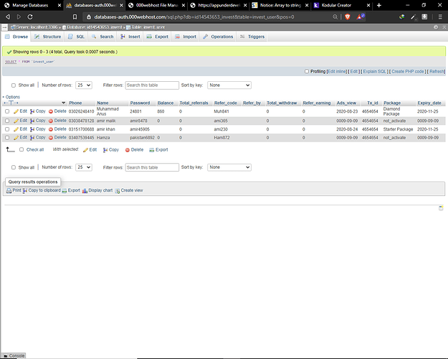Click the With selected pencil Edit icon

pos(85,150)
